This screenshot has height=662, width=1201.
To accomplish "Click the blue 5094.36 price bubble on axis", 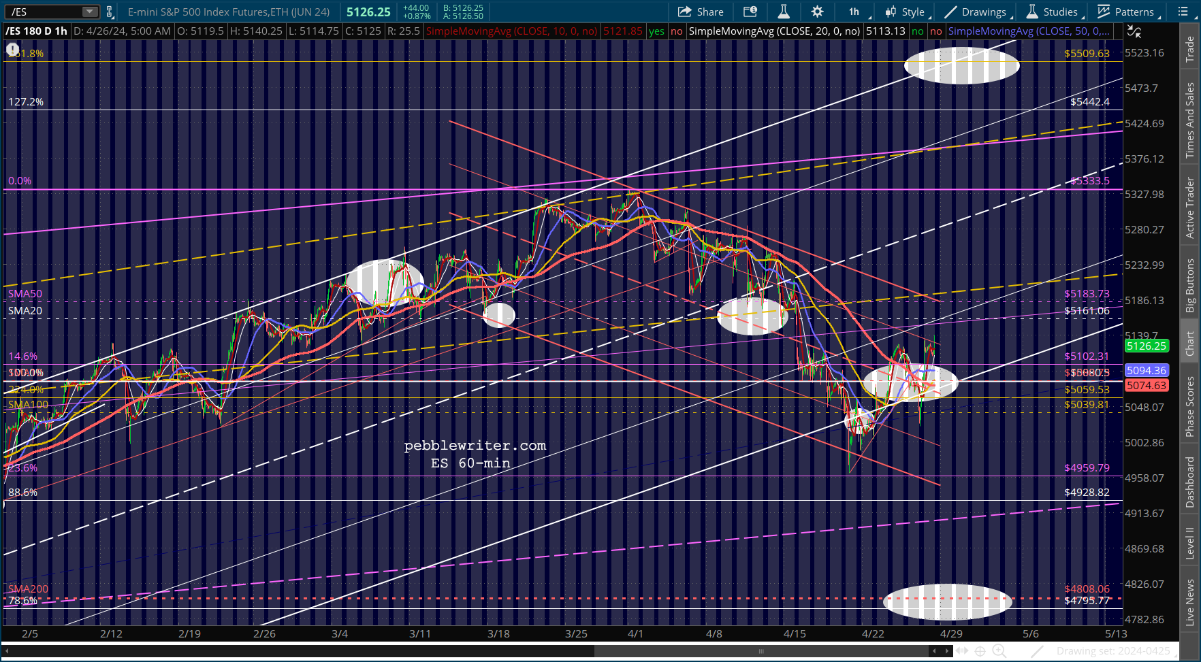I will pos(1147,371).
